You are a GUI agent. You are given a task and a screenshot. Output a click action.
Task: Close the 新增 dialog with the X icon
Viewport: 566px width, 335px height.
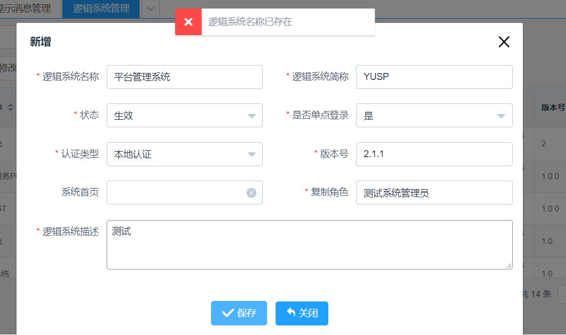[x=504, y=42]
